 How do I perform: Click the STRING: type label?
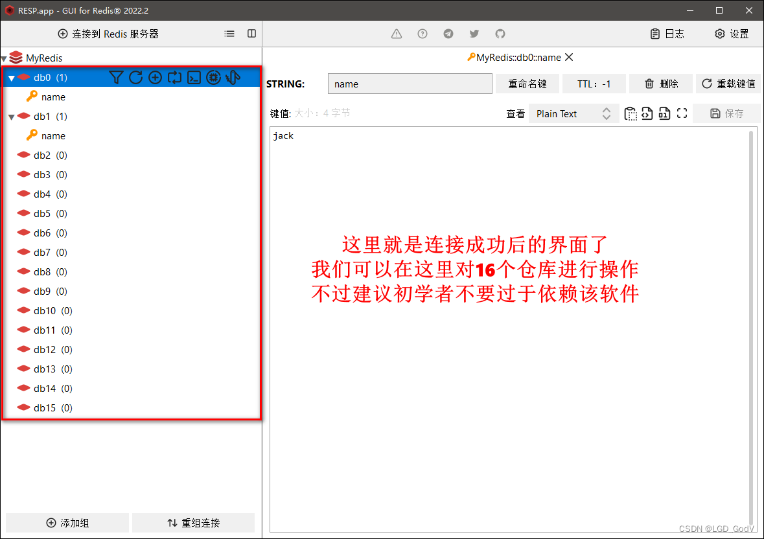coord(286,84)
